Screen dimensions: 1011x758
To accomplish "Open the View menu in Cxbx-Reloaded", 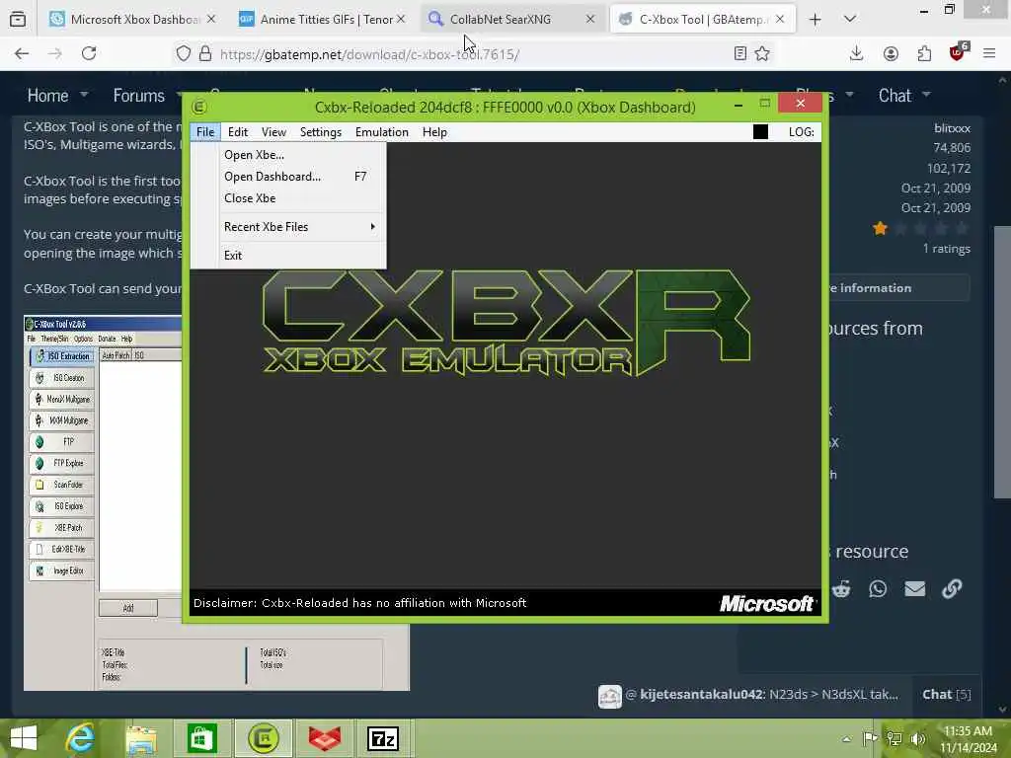I will (x=273, y=132).
